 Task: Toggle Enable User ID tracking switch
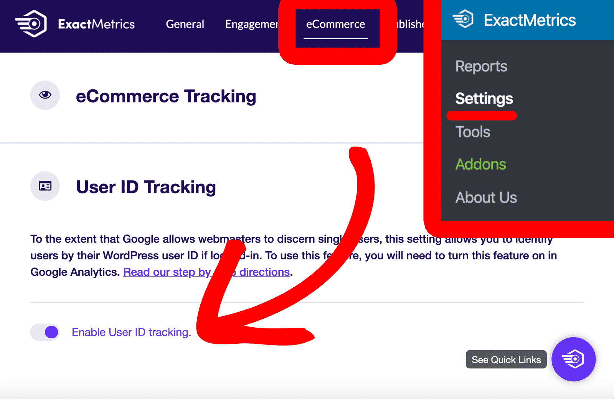coord(45,332)
